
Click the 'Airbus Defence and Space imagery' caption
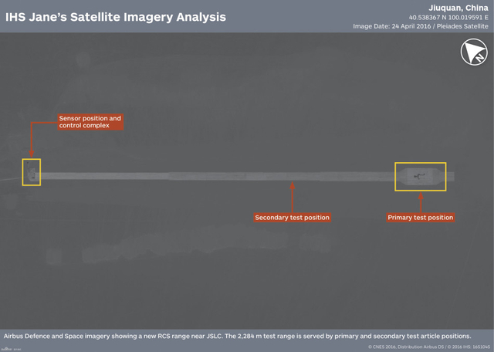click(237, 336)
